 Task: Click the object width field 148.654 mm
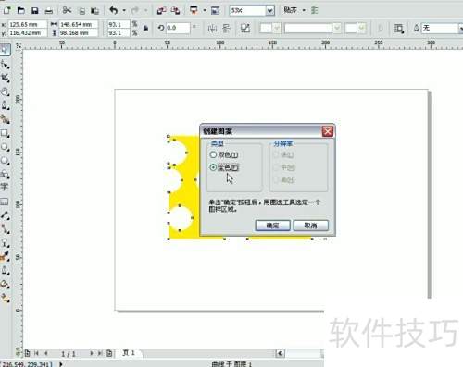[79, 24]
